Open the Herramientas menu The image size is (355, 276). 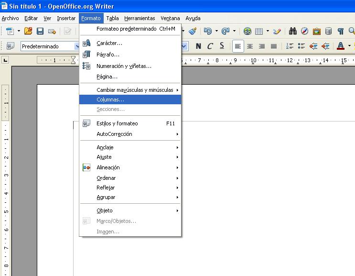140,18
